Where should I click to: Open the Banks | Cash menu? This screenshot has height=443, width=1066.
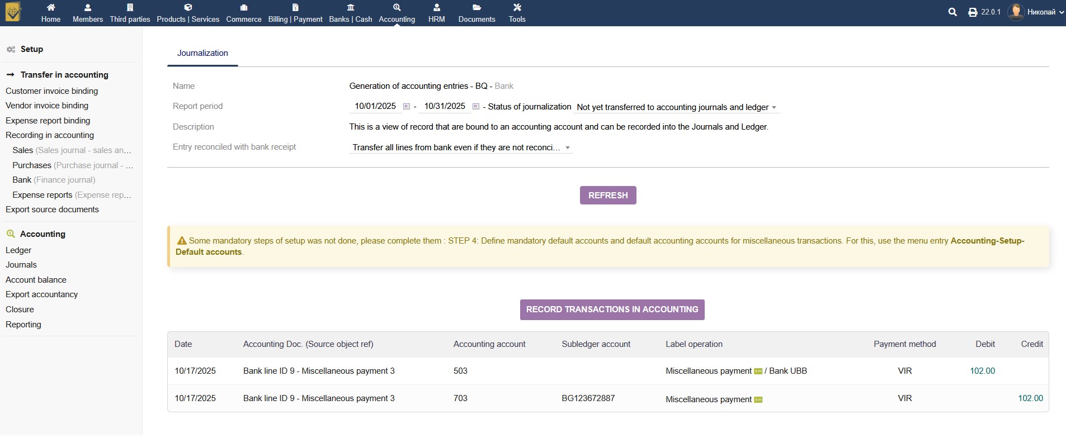[x=350, y=13]
